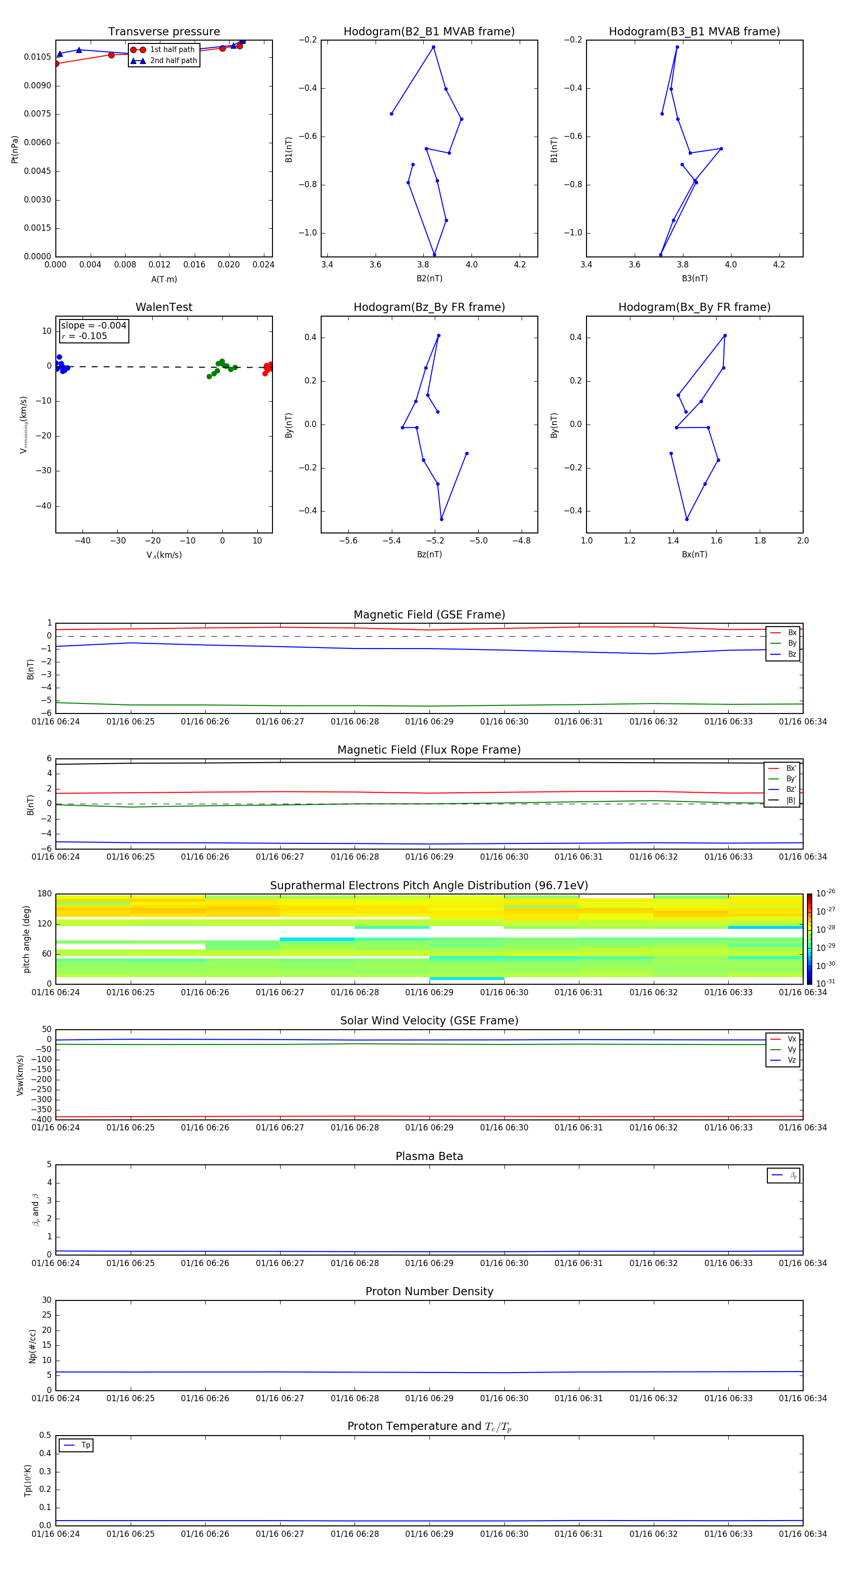Click 'Bz' in GSE magnetic field legend
The height and width of the screenshot is (1576, 859).
[x=784, y=655]
